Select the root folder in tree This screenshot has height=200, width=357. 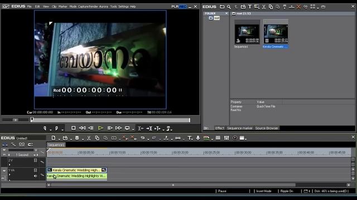[216, 18]
